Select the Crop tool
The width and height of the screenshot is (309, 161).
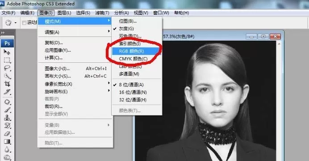click(7, 84)
